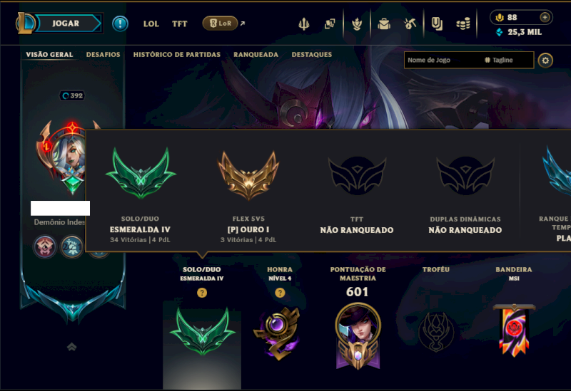Image resolution: width=571 pixels, height=391 pixels.
Task: Click the JOGAR play button
Action: (x=66, y=24)
